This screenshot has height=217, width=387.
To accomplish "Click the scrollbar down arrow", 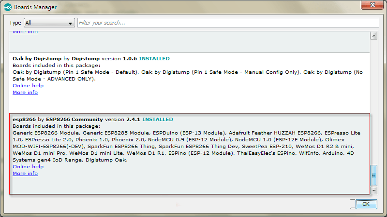I will coord(373,190).
